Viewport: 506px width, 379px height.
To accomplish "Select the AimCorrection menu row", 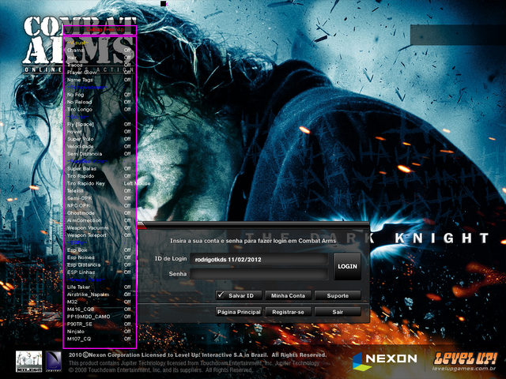I will (100, 220).
